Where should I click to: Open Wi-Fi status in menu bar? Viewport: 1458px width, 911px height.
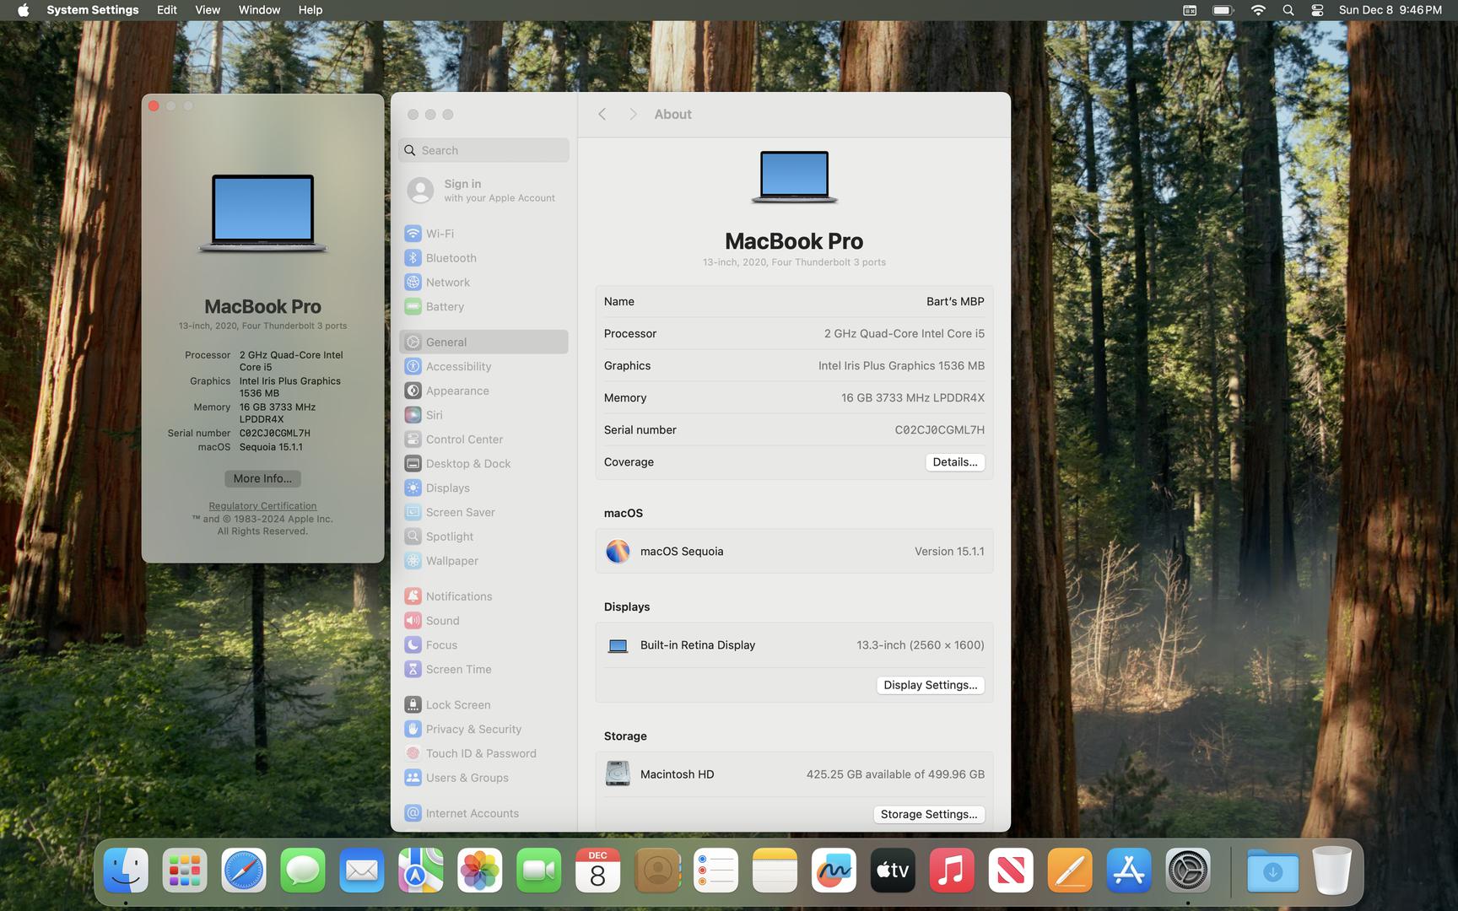[x=1258, y=10]
